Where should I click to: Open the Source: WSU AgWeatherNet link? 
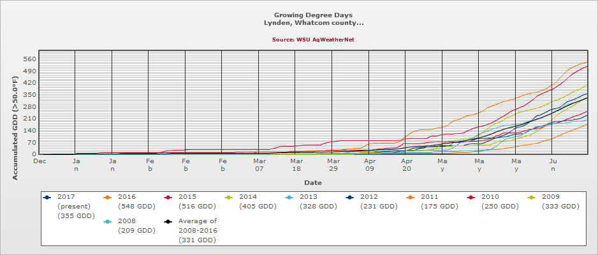pos(312,40)
